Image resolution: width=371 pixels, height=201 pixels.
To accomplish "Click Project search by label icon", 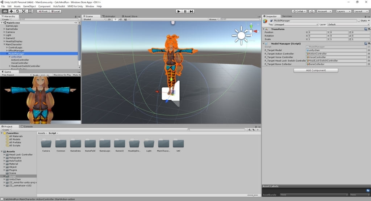I will pyautogui.click(x=254, y=130).
